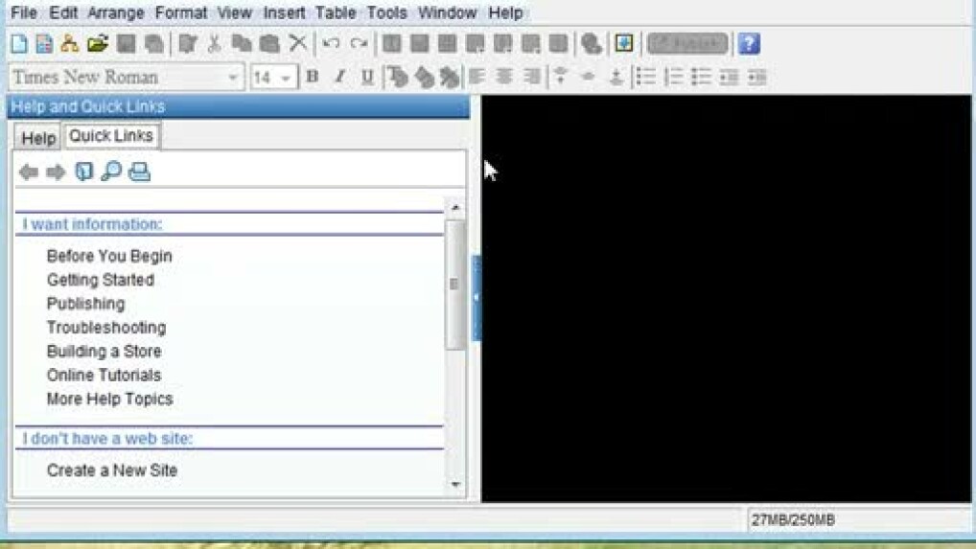Toggle italic formatting button
Image resolution: width=976 pixels, height=549 pixels.
(339, 78)
